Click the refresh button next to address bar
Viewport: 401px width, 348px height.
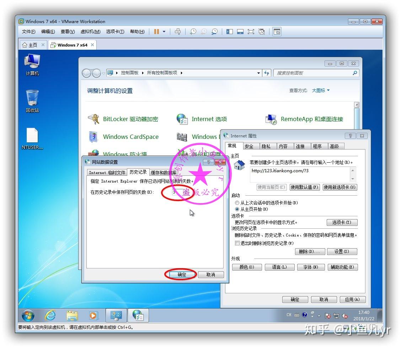[267, 73]
